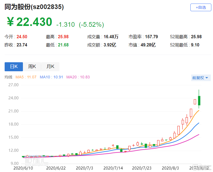Click turnover value 3.92亿

110,45
